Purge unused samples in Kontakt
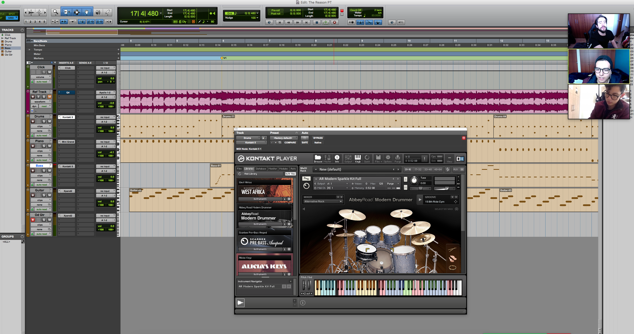The image size is (634, 334). pyautogui.click(x=398, y=158)
